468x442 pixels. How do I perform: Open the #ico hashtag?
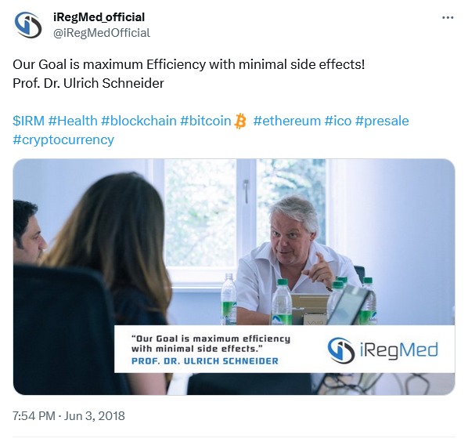[x=338, y=121]
